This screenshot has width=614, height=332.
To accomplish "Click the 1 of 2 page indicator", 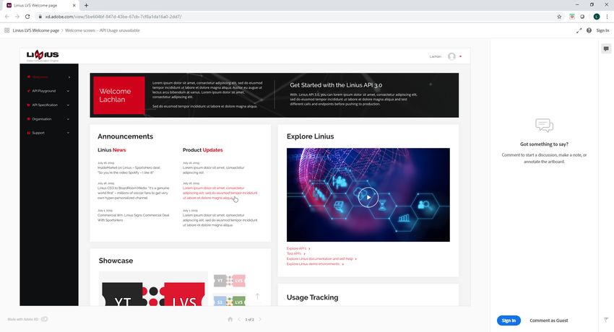I will tap(249, 320).
